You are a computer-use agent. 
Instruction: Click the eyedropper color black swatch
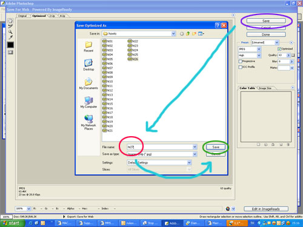[x=10, y=45]
